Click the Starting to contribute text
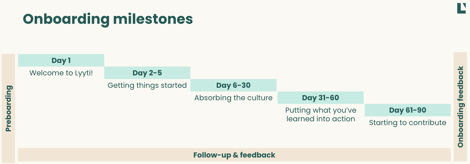470x164 pixels. tap(408, 123)
